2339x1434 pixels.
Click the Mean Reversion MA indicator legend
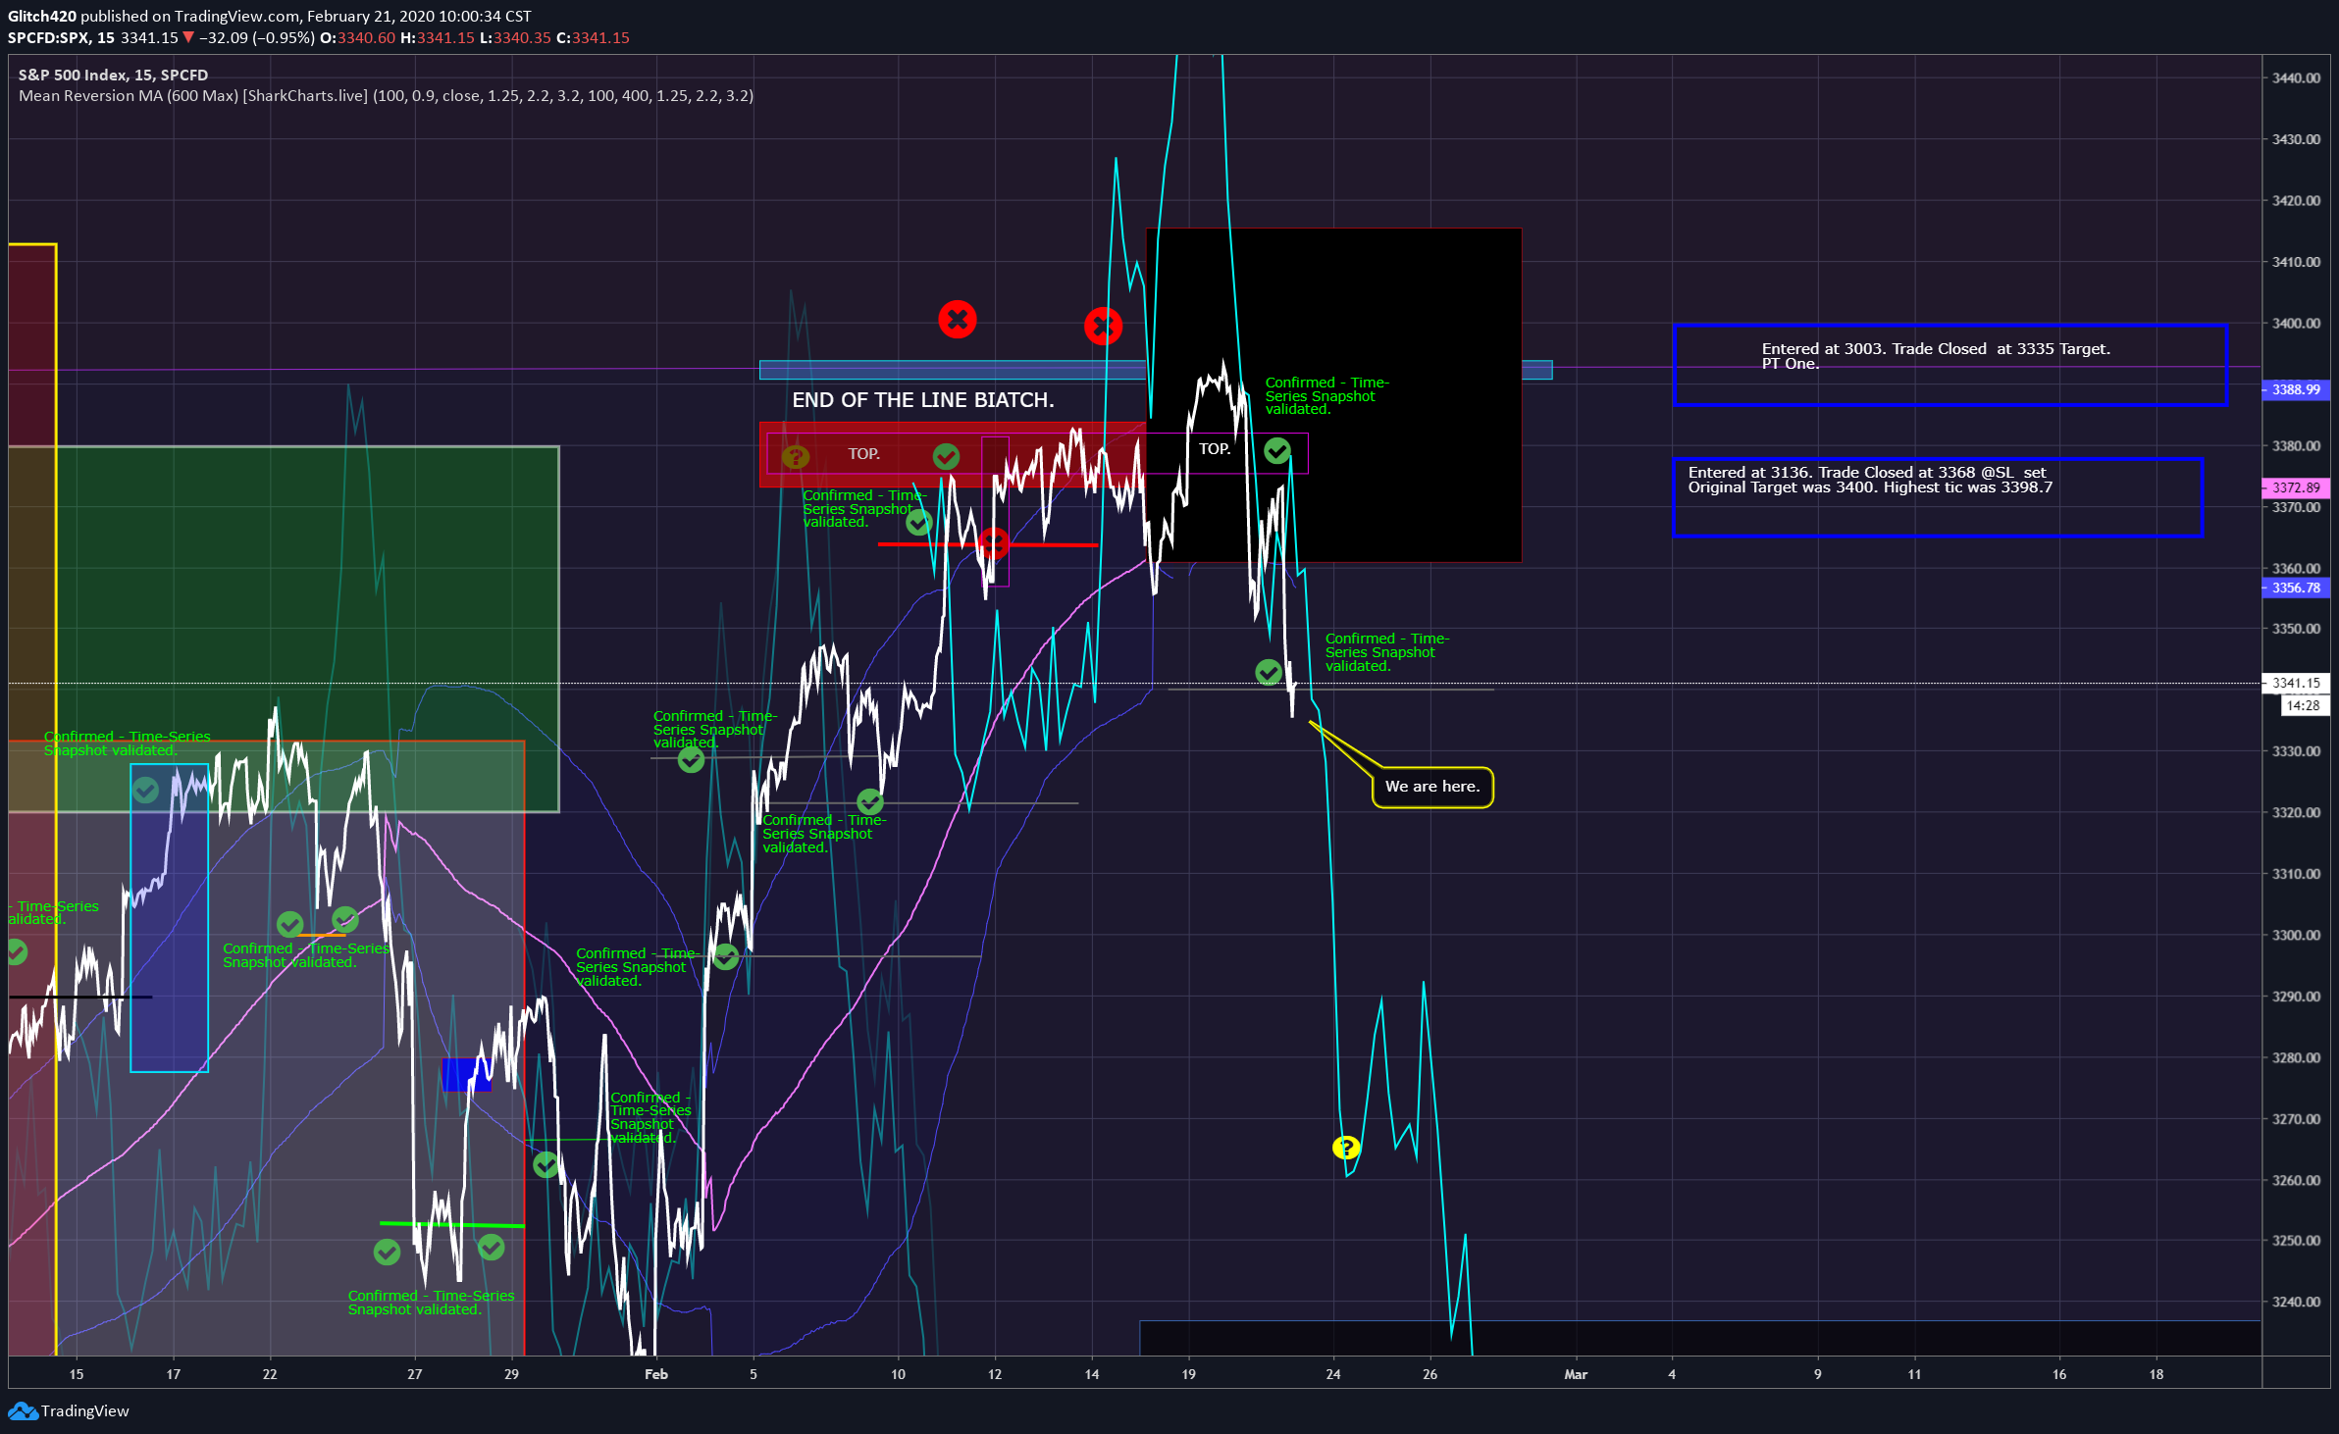(x=386, y=96)
